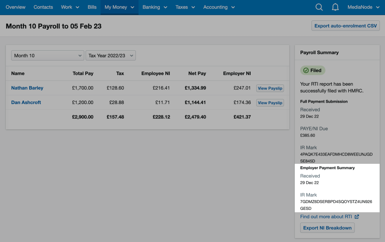Click Export auto-enrolment CSV

(x=345, y=26)
